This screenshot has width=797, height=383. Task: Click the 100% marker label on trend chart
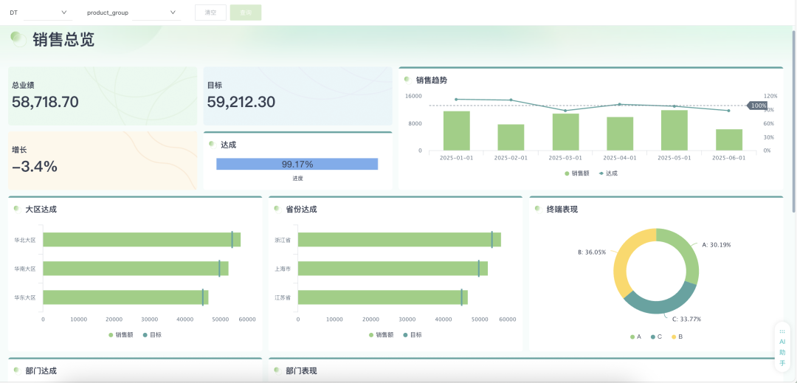758,106
